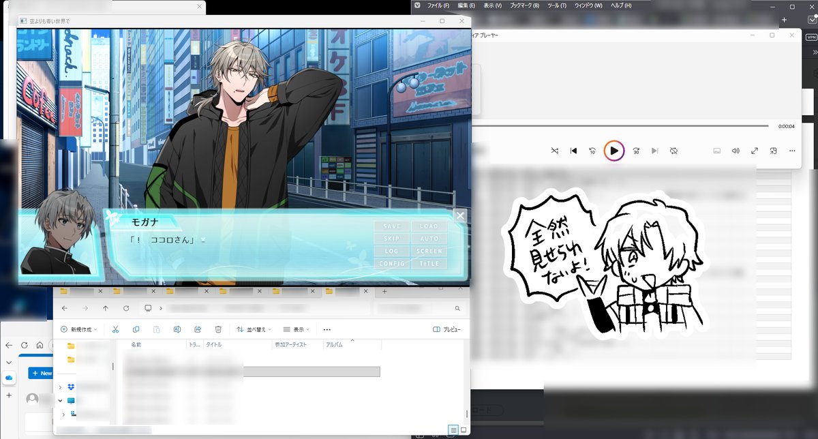Open the ヘルプ (H) menu
The height and width of the screenshot is (439, 818).
coord(621,5)
